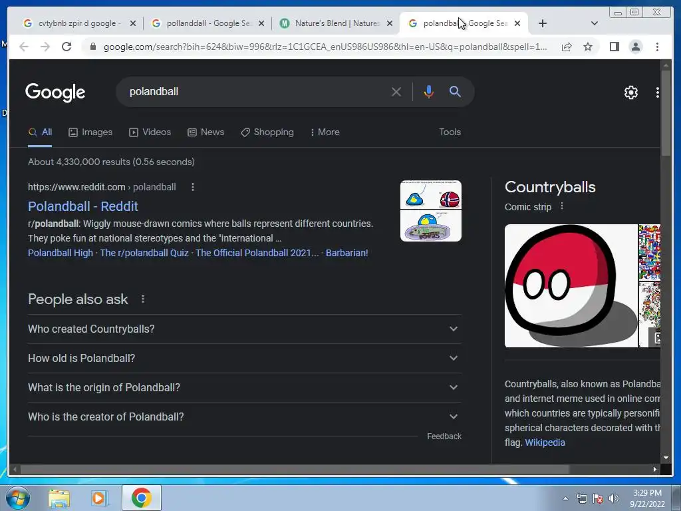
Task: Click the vertical page scrollbar
Action: [x=666, y=114]
